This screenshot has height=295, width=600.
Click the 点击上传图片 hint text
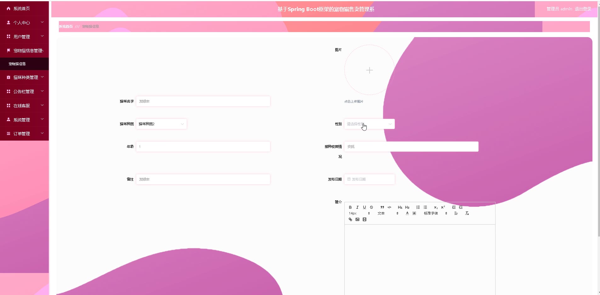click(x=354, y=102)
